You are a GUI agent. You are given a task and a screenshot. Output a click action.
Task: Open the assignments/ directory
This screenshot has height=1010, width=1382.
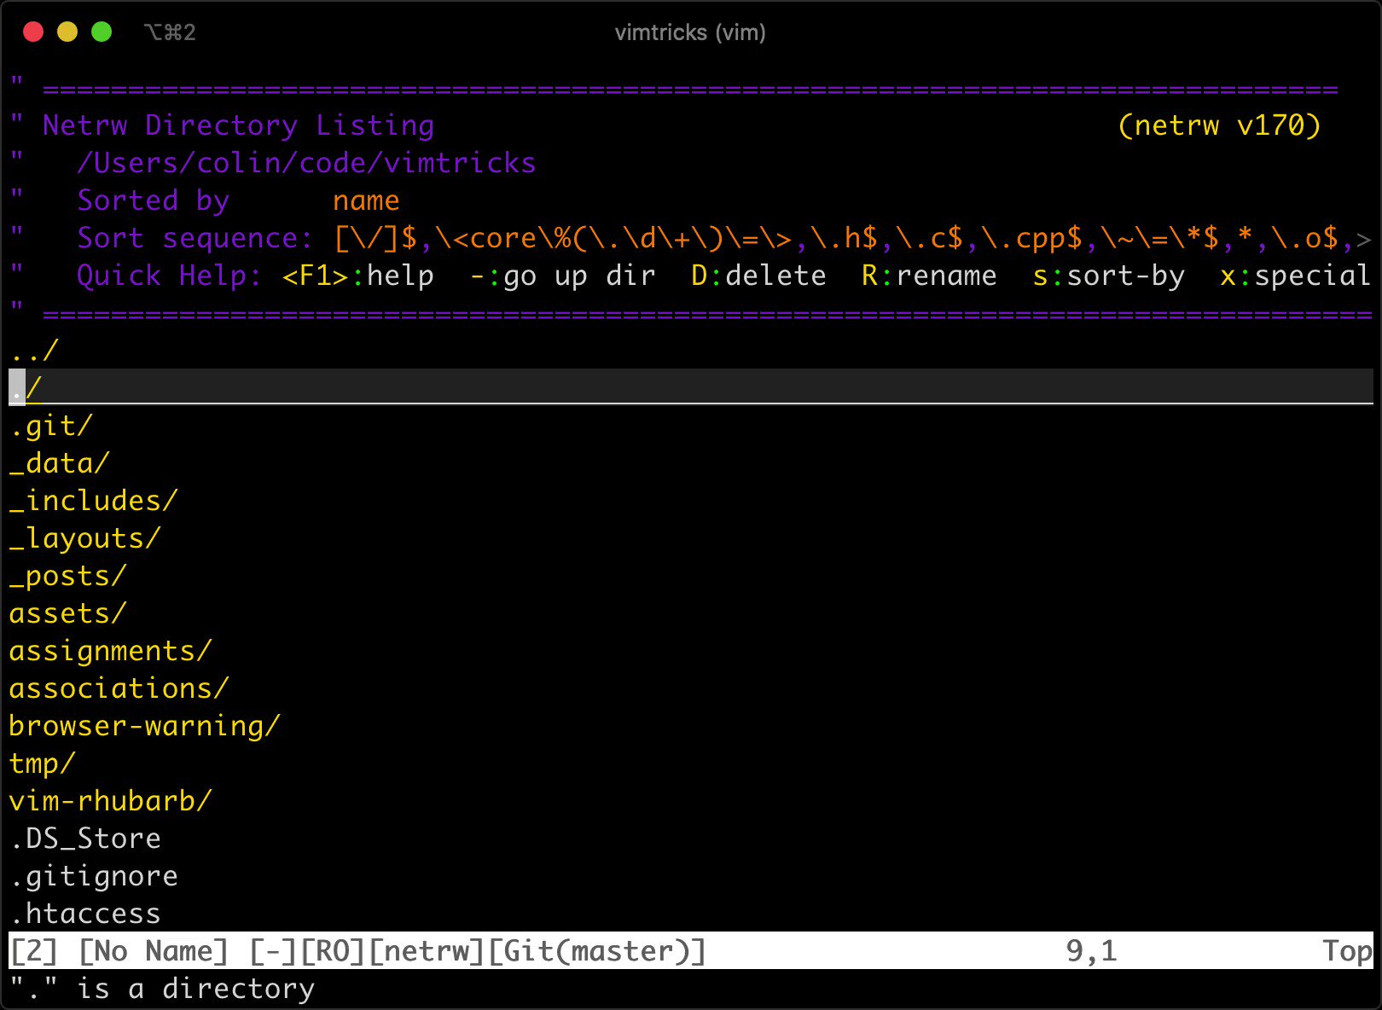(x=109, y=651)
